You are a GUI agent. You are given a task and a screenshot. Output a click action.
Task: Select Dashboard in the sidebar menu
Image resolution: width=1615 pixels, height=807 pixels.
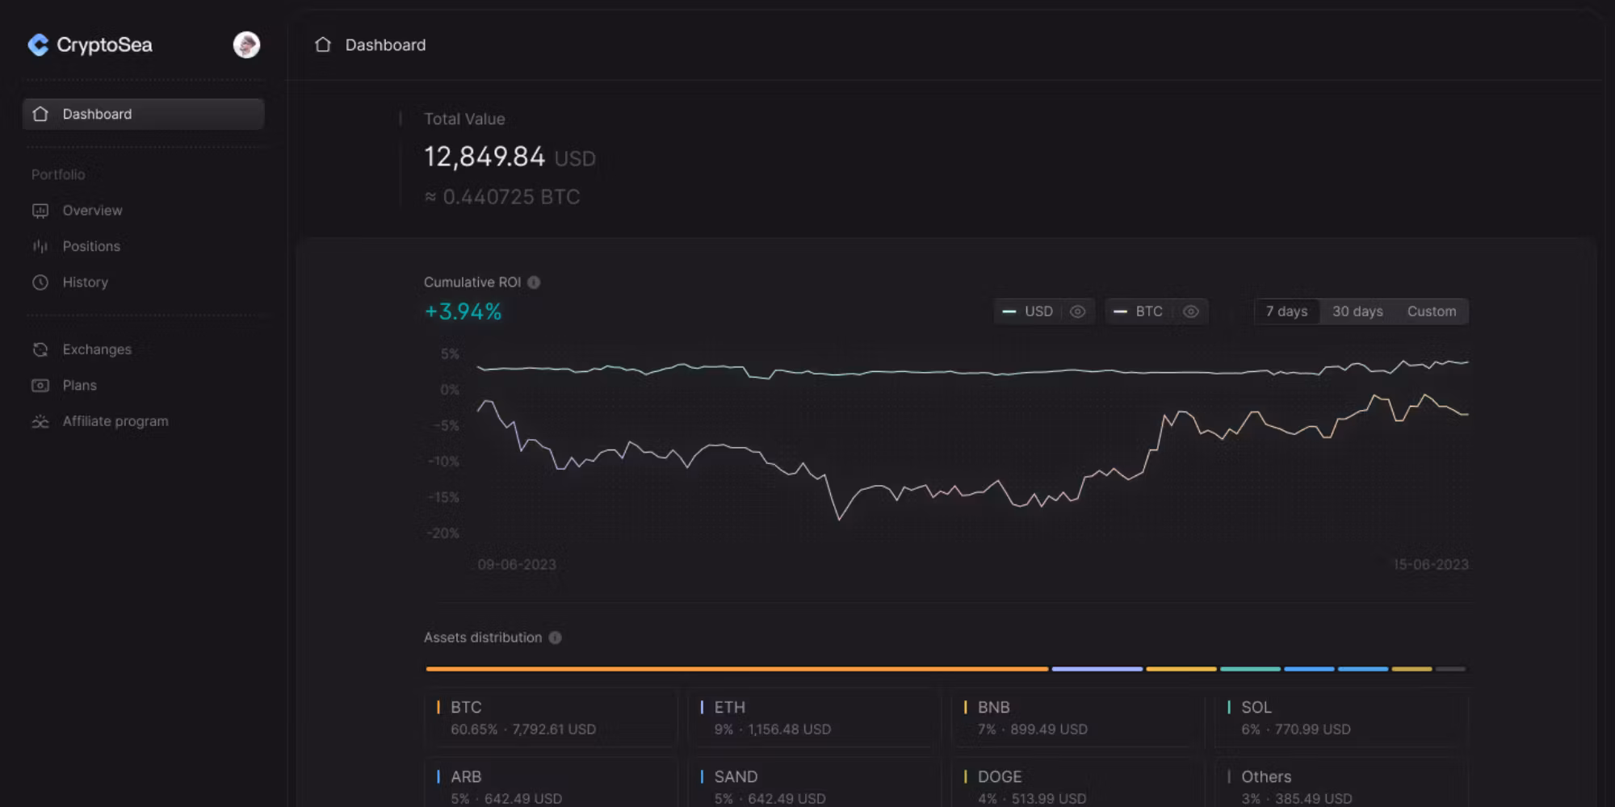pos(144,115)
